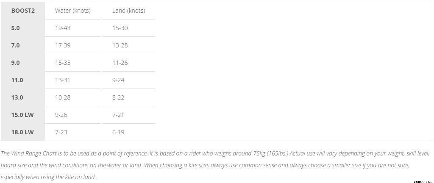Click the BOOST2 header cell
Image resolution: width=434 pixels, height=183 pixels.
tap(23, 11)
